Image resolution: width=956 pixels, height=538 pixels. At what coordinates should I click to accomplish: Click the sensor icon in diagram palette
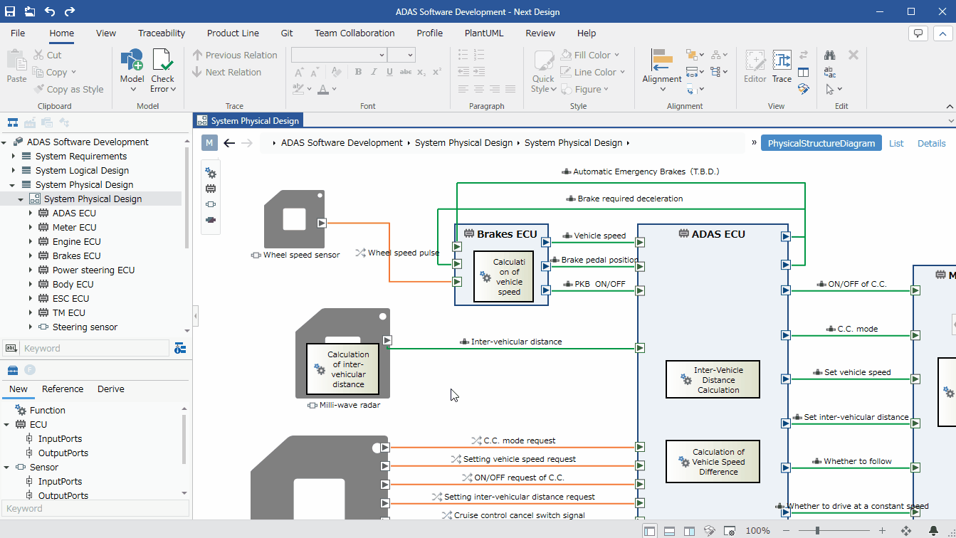coord(211,204)
